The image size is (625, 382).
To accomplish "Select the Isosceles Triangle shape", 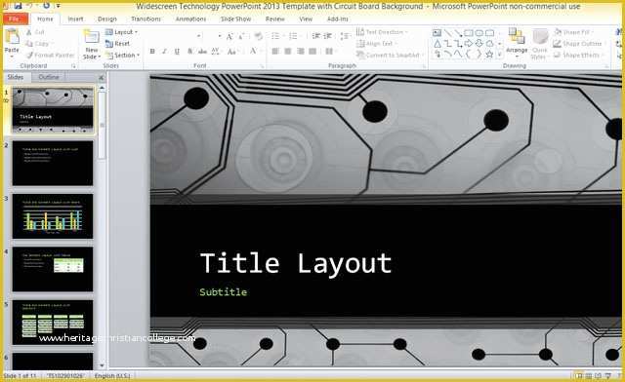I will [x=437, y=44].
